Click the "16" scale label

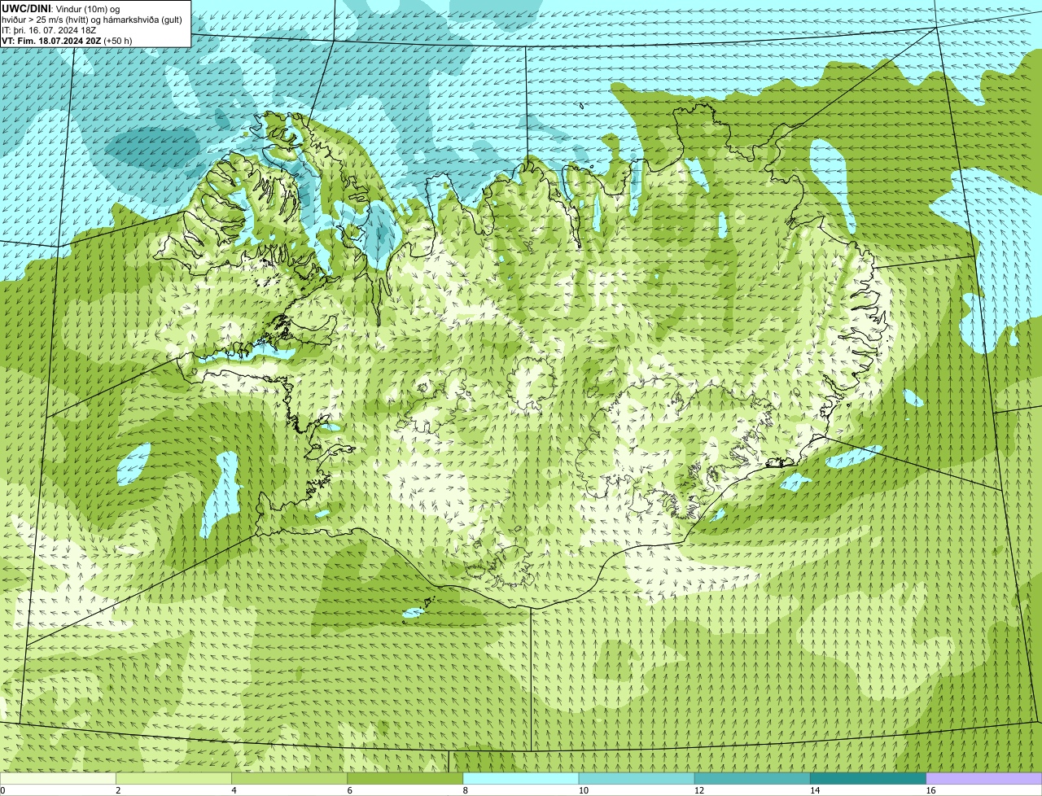pyautogui.click(x=930, y=790)
